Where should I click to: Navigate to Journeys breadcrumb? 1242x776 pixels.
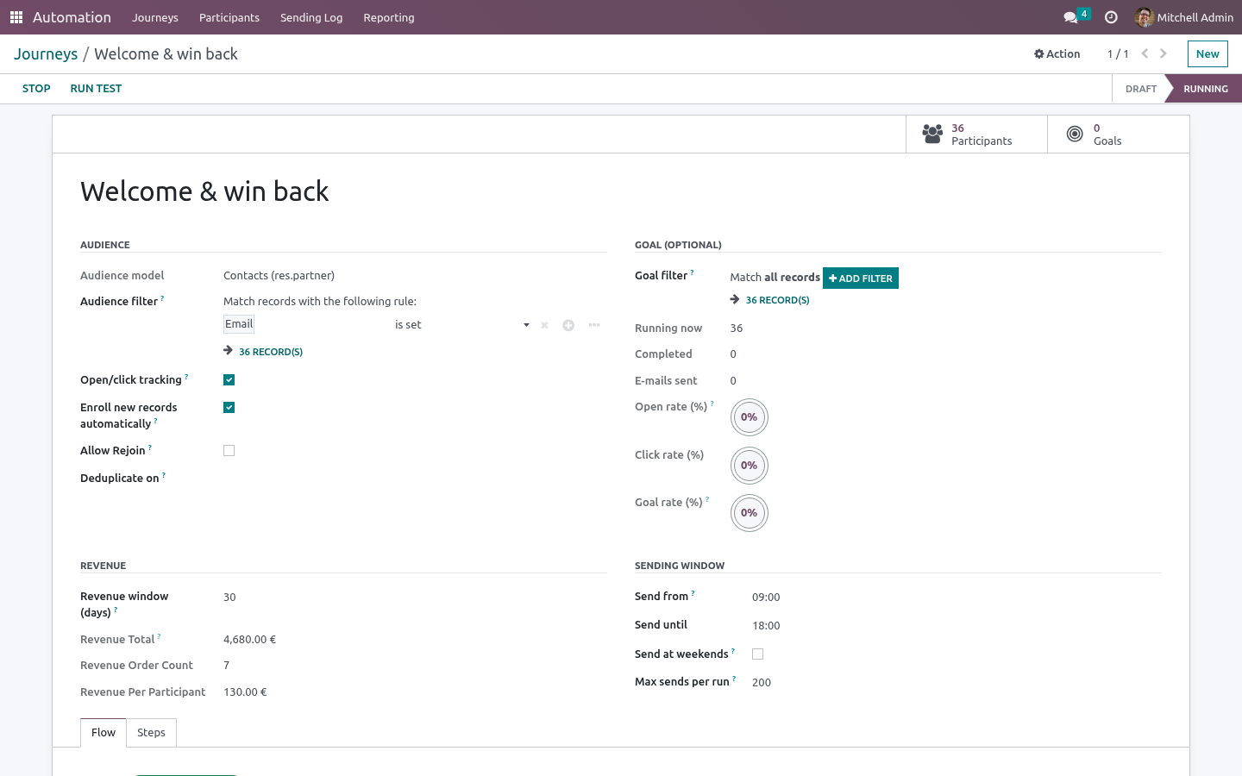click(x=46, y=53)
